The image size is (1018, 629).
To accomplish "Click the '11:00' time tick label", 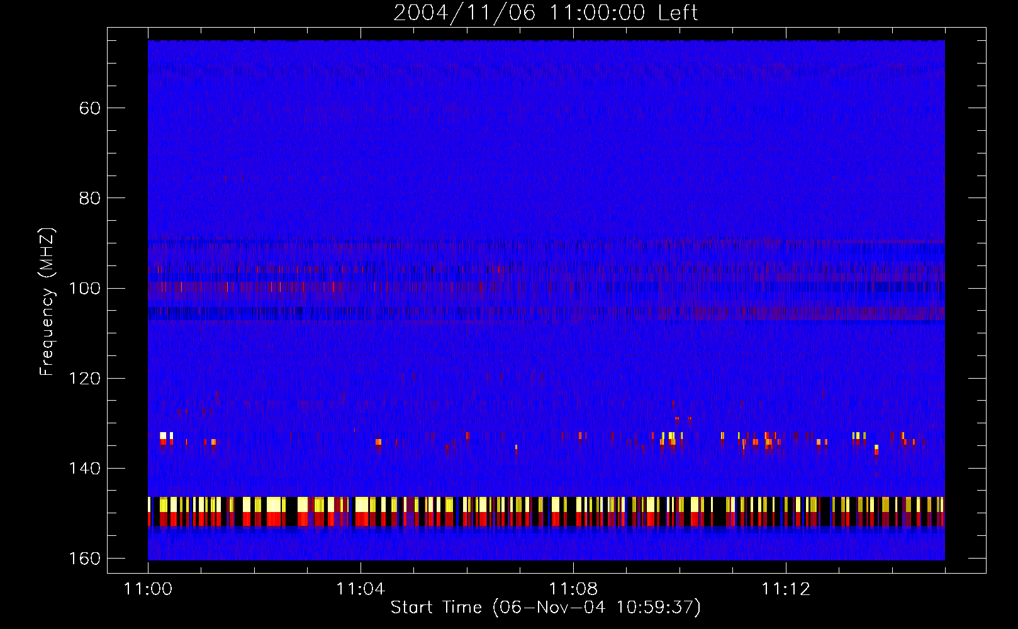I will pos(148,589).
